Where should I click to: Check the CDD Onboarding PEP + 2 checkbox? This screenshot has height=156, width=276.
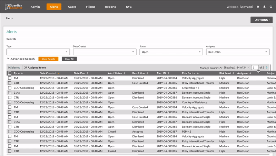(10, 132)
